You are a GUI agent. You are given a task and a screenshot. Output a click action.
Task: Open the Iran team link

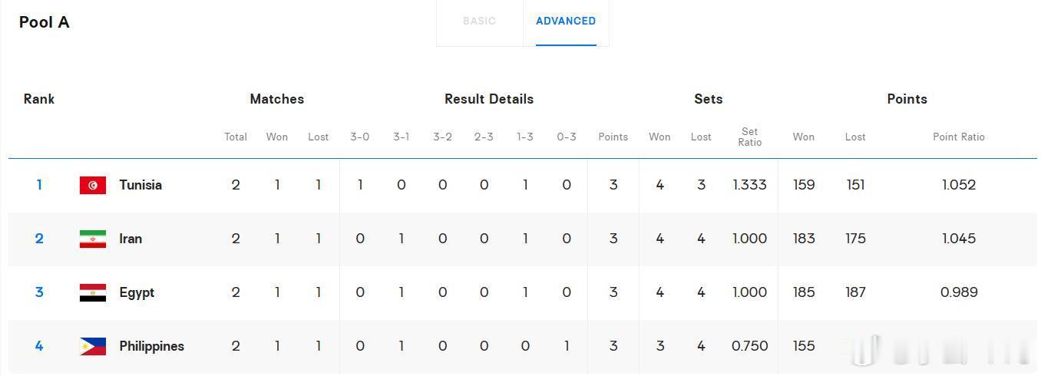coord(131,239)
